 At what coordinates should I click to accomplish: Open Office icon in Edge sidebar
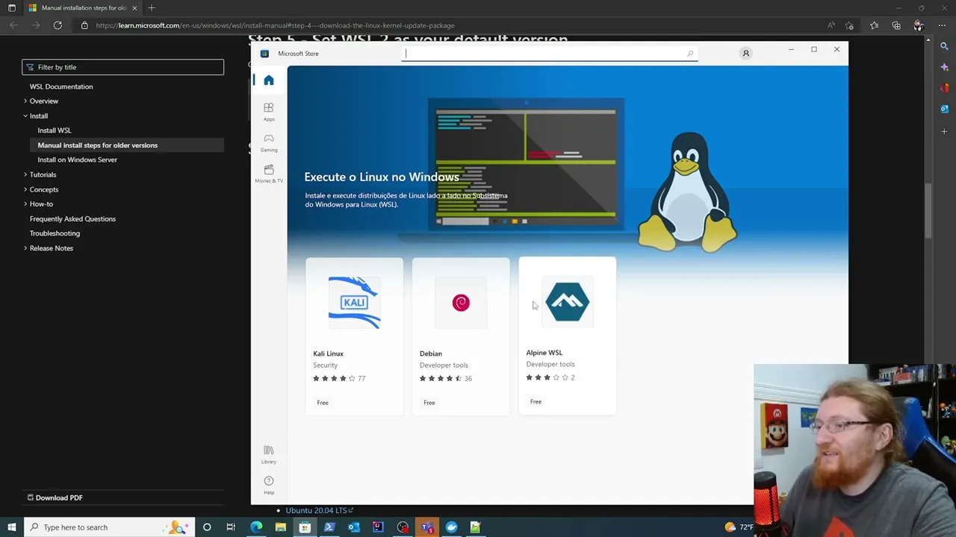945,88
